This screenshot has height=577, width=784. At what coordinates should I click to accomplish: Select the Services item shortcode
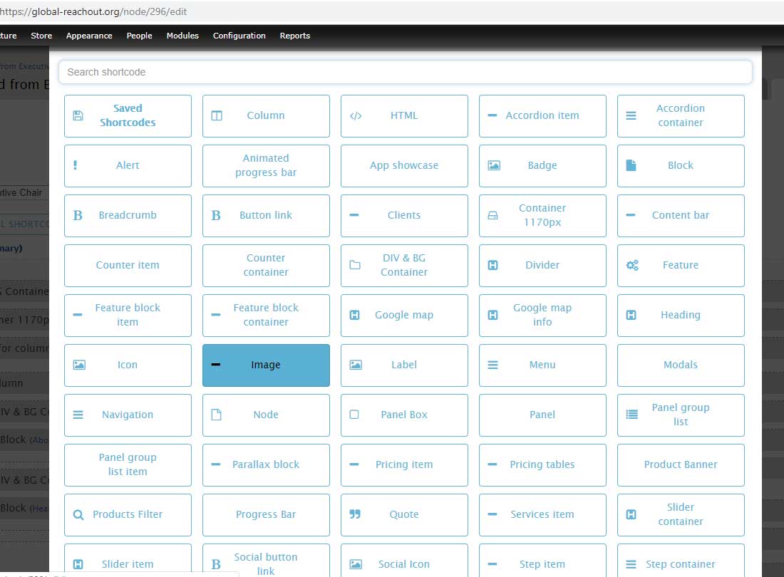tap(542, 515)
